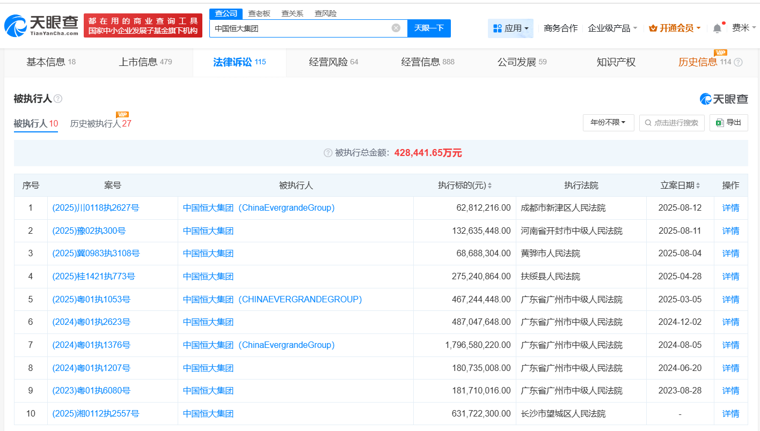
Task: Click the notification bell icon
Action: tap(716, 28)
